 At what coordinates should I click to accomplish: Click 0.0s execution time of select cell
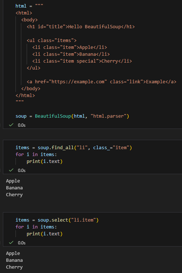coord(22,243)
